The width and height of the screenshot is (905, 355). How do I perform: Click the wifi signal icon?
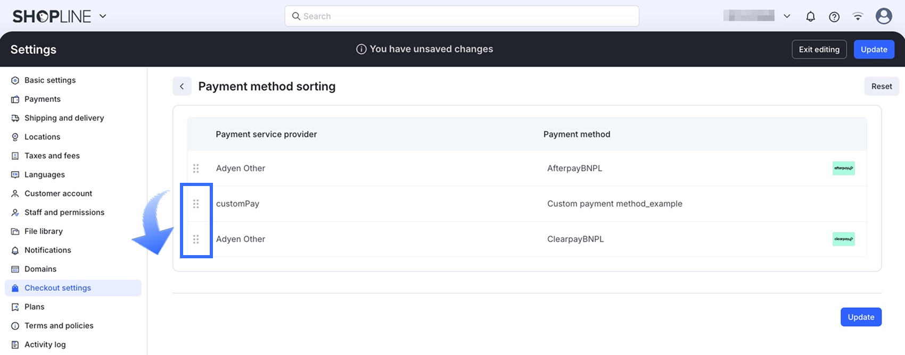point(858,16)
